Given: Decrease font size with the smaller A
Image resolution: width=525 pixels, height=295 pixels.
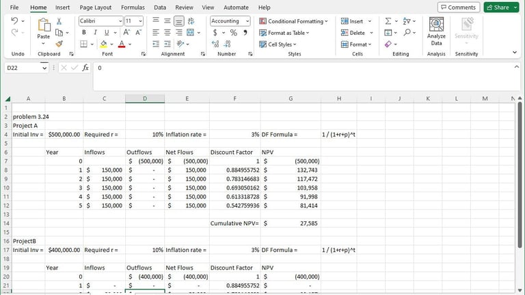Looking at the screenshot, I should [x=138, y=32].
